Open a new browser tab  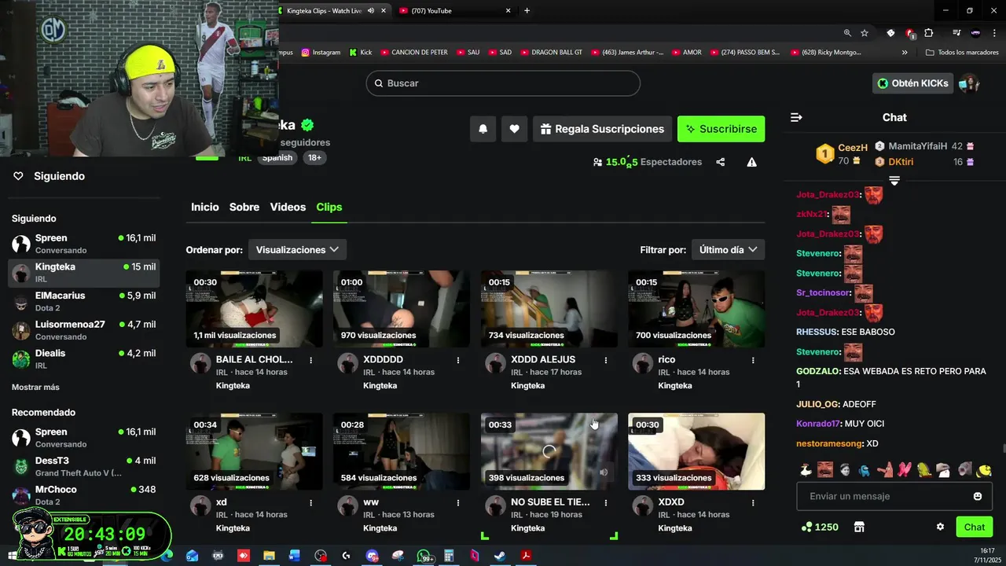pyautogui.click(x=527, y=11)
